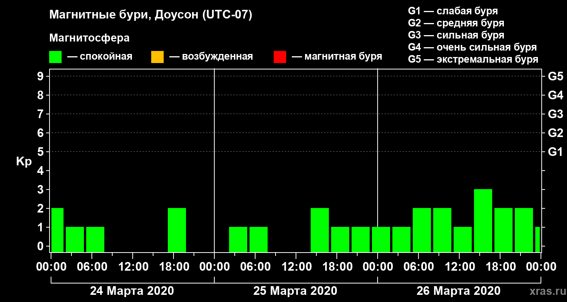Click the 'Магнитосфера' heading
567x302 pixels.
(90, 38)
